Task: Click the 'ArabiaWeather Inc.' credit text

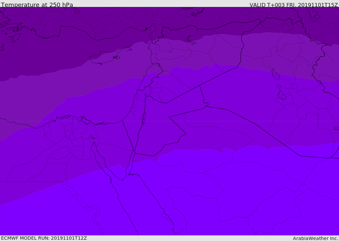Action: tap(315, 238)
